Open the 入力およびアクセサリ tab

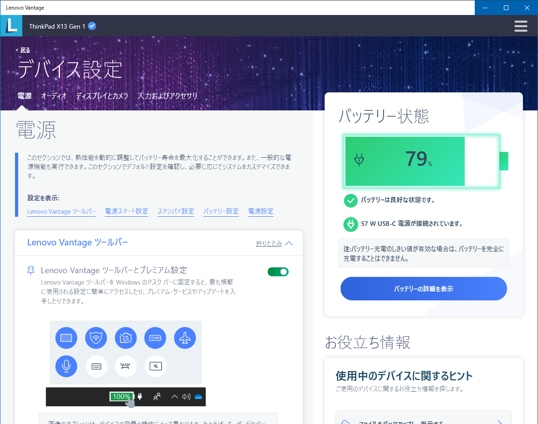(167, 96)
